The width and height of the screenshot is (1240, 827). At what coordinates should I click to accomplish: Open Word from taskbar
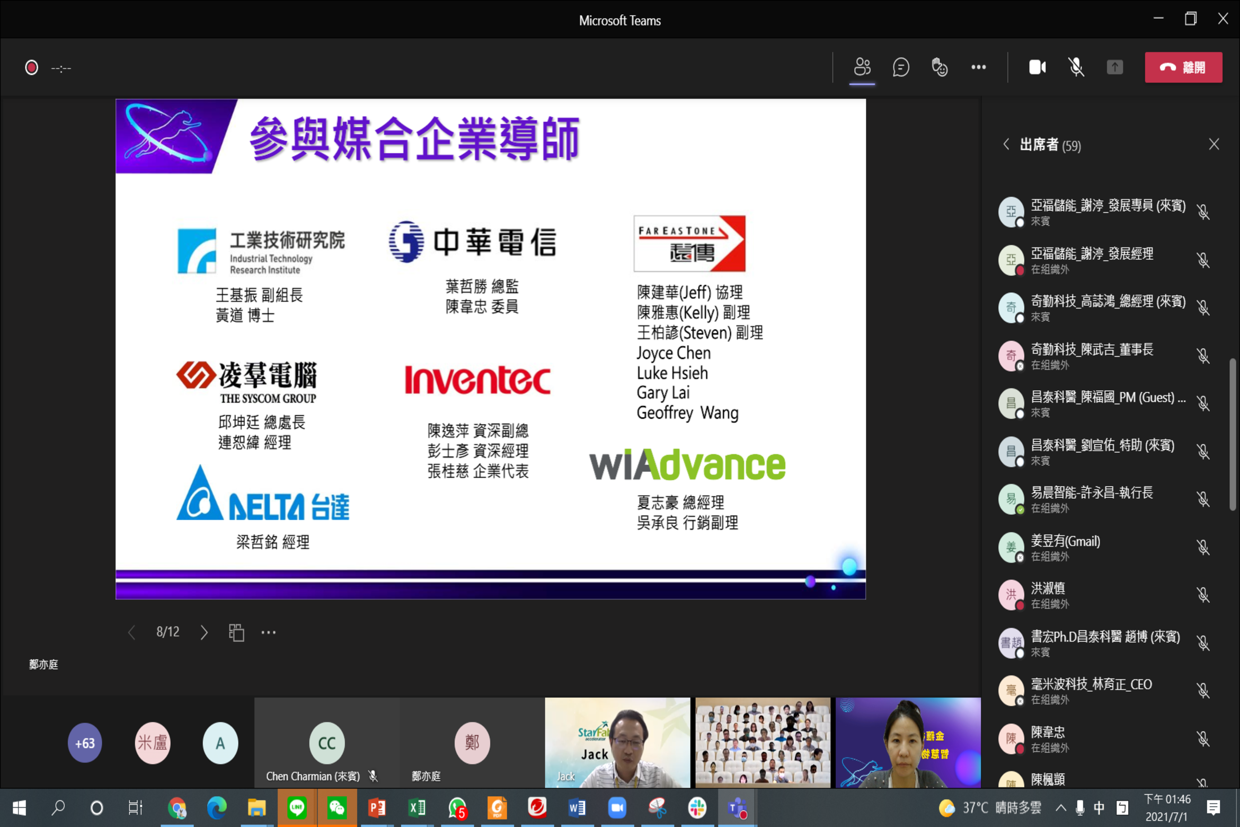click(x=577, y=808)
